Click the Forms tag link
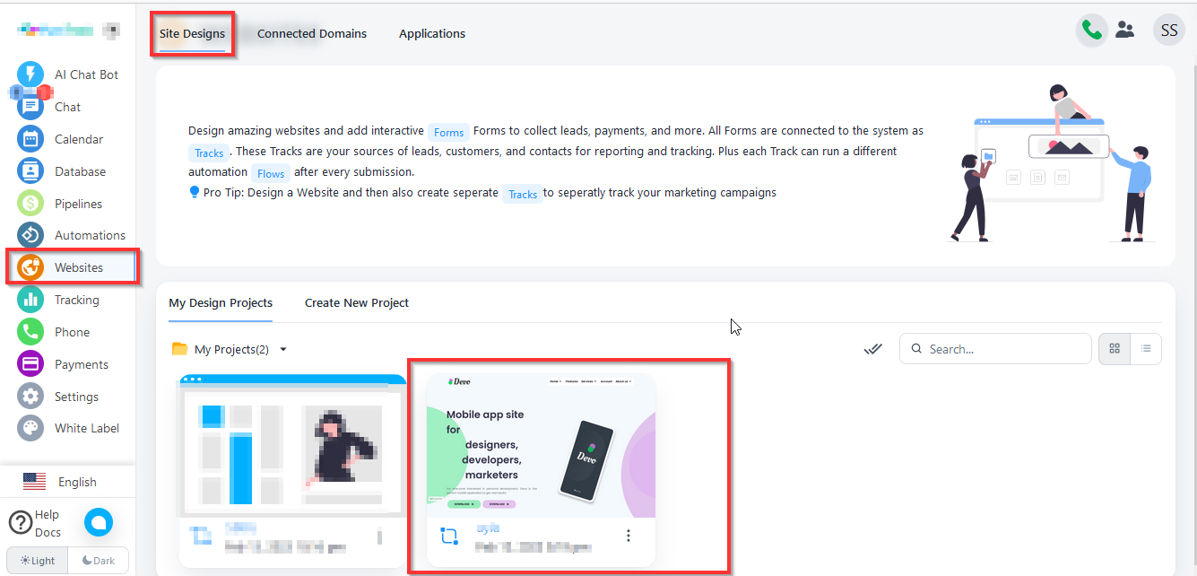The height and width of the screenshot is (576, 1197). [448, 132]
